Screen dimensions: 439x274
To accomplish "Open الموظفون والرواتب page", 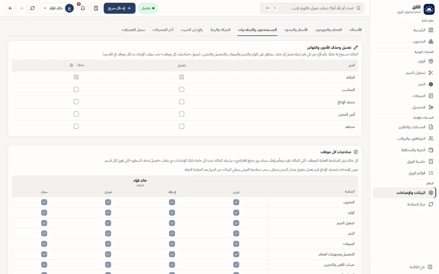I will point(404,139).
